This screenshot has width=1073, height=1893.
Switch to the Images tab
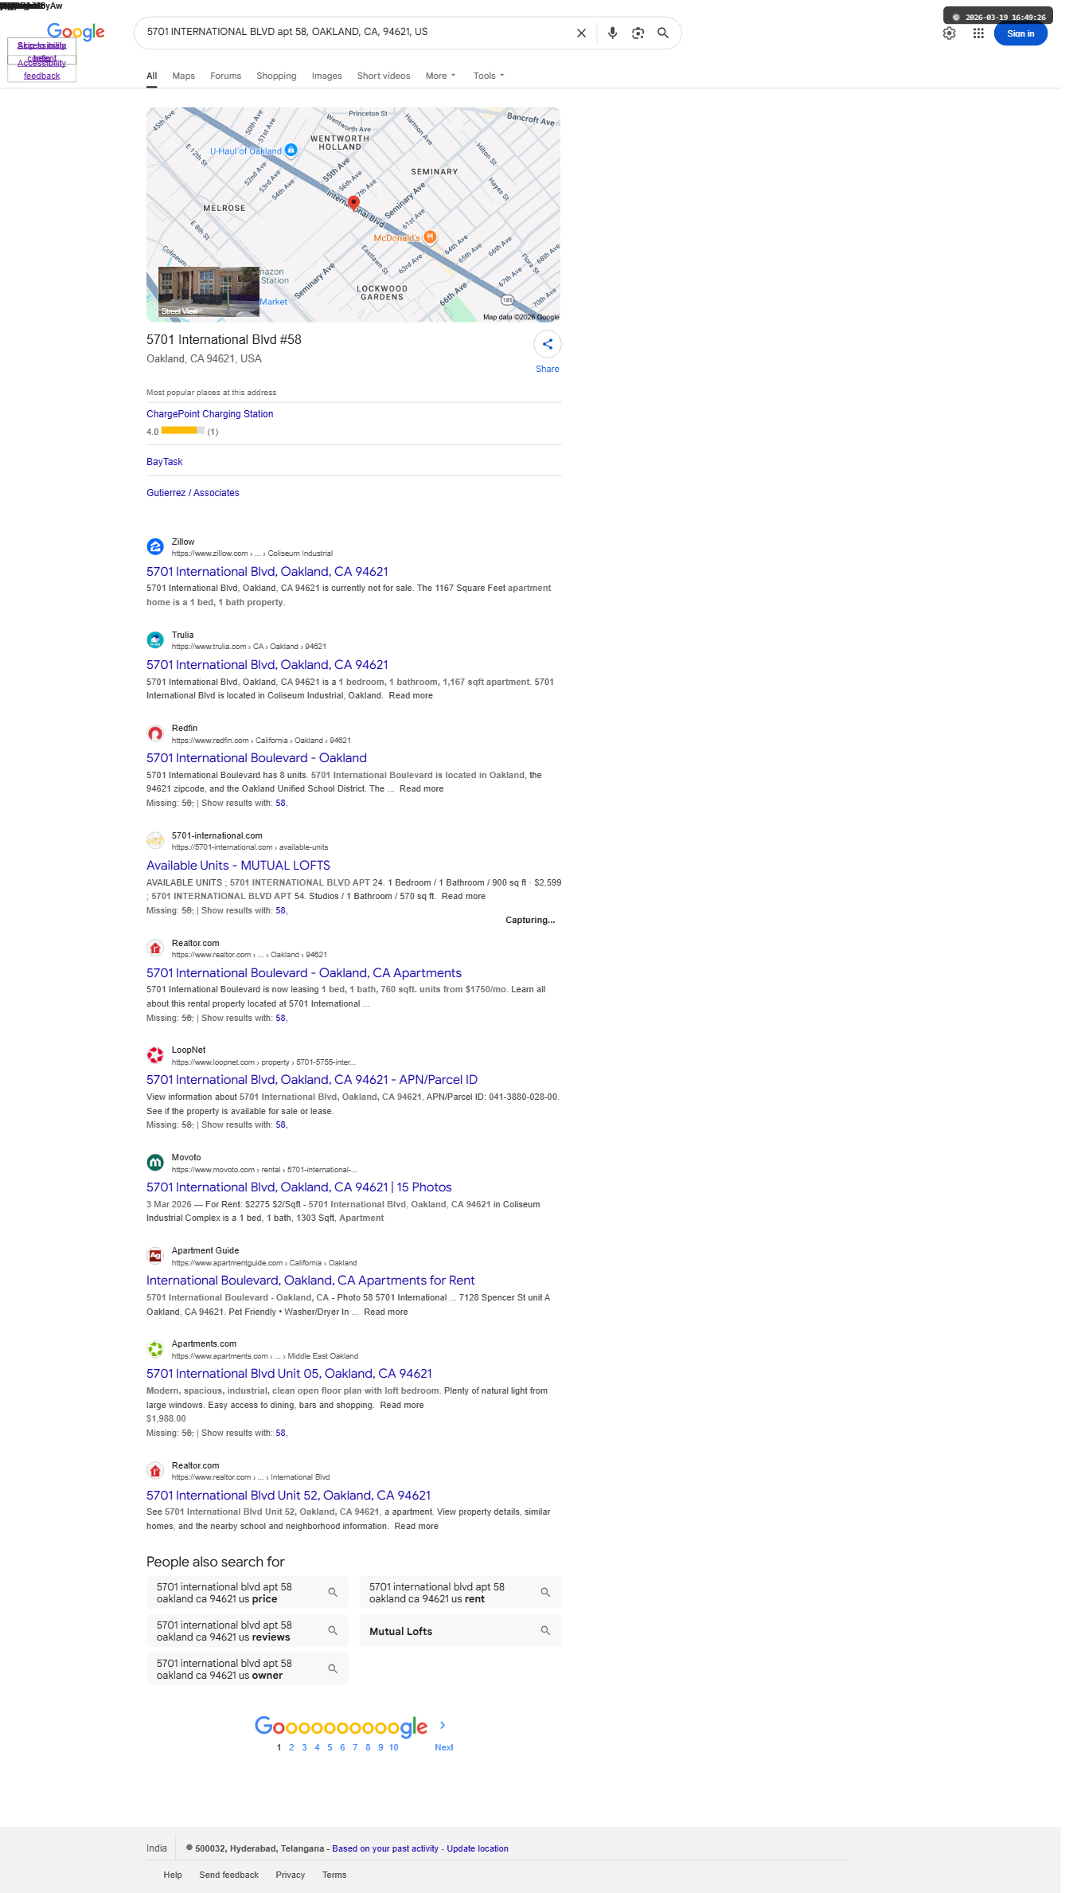click(x=326, y=76)
